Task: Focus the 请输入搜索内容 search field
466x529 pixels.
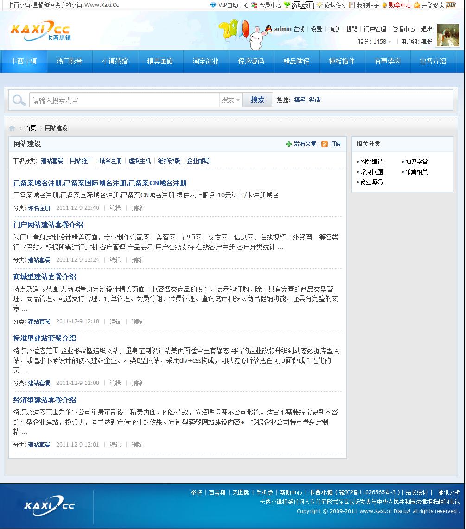Action: [124, 100]
